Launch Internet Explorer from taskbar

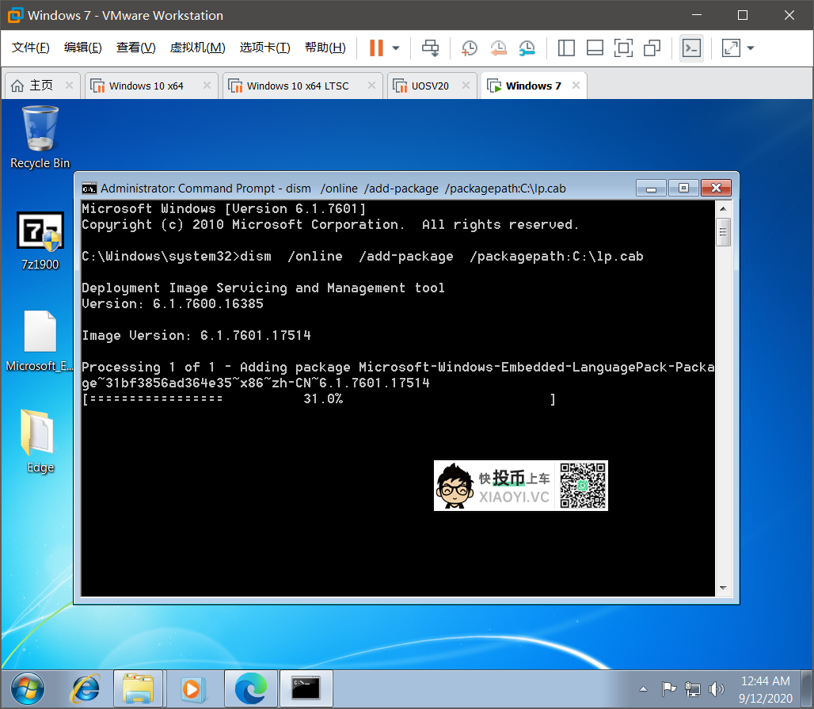pyautogui.click(x=86, y=689)
